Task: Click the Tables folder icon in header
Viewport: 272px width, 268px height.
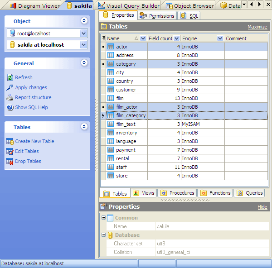Action: [x=104, y=26]
